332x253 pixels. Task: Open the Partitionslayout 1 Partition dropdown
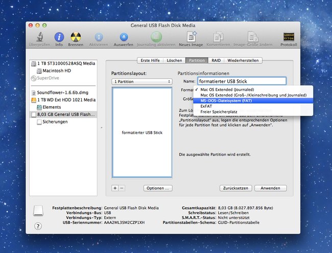click(142, 82)
